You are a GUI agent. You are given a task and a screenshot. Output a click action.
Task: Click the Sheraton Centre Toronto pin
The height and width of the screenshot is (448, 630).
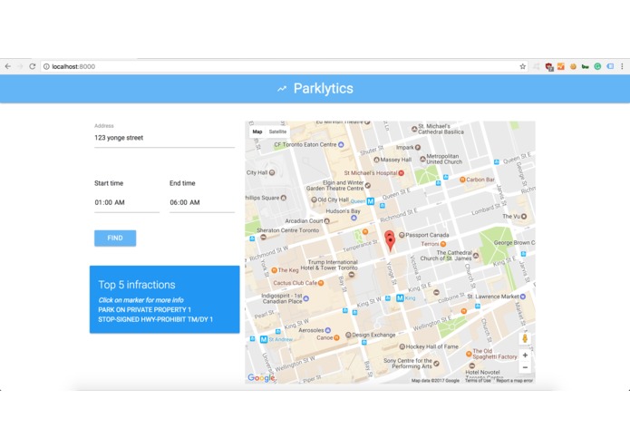(x=263, y=237)
